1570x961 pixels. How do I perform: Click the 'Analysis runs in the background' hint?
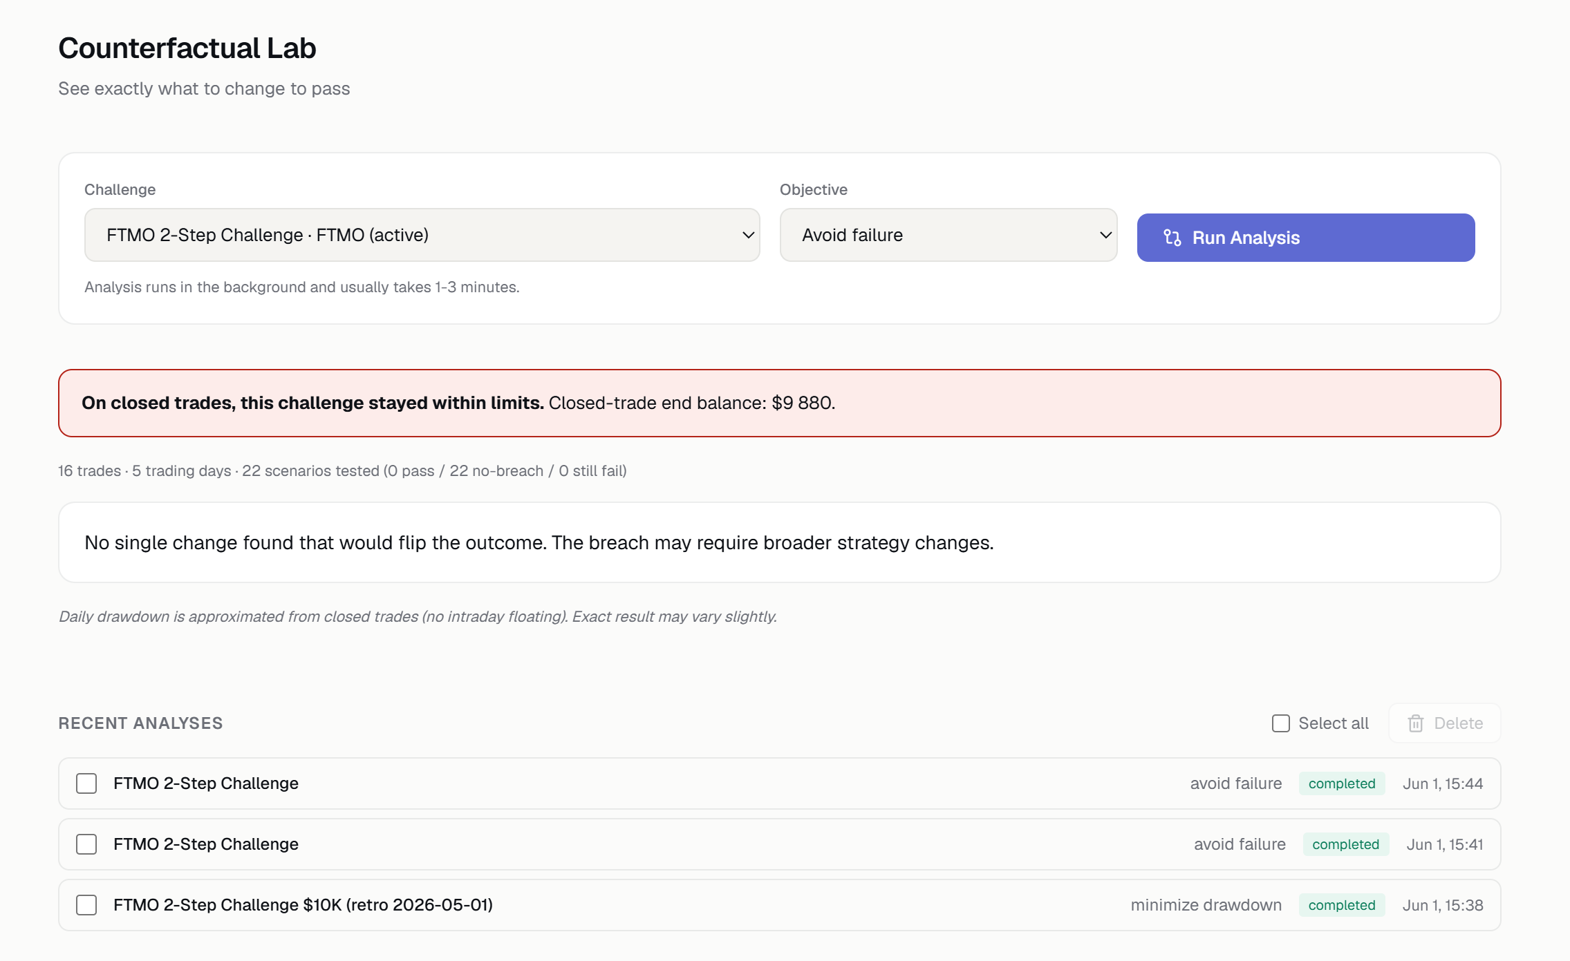(301, 287)
